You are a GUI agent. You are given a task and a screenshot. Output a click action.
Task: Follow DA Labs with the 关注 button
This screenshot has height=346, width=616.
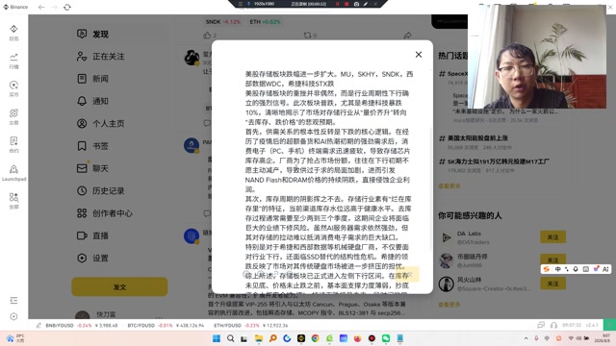(x=552, y=237)
